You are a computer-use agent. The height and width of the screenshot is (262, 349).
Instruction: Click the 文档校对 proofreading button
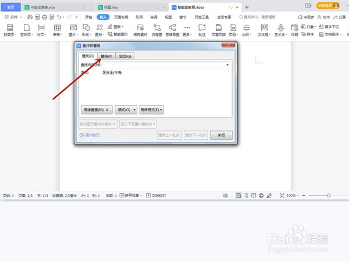click(156, 196)
